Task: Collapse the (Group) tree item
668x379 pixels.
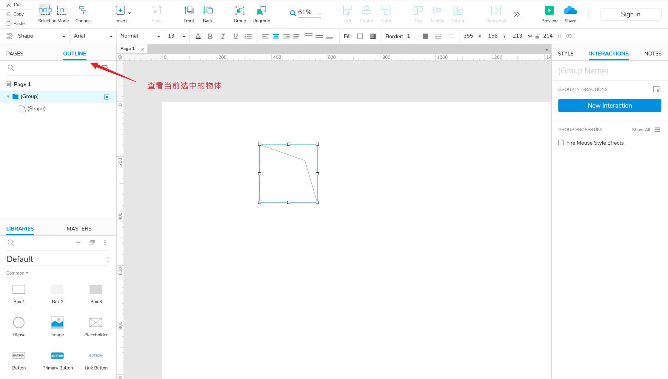Action: [x=8, y=97]
